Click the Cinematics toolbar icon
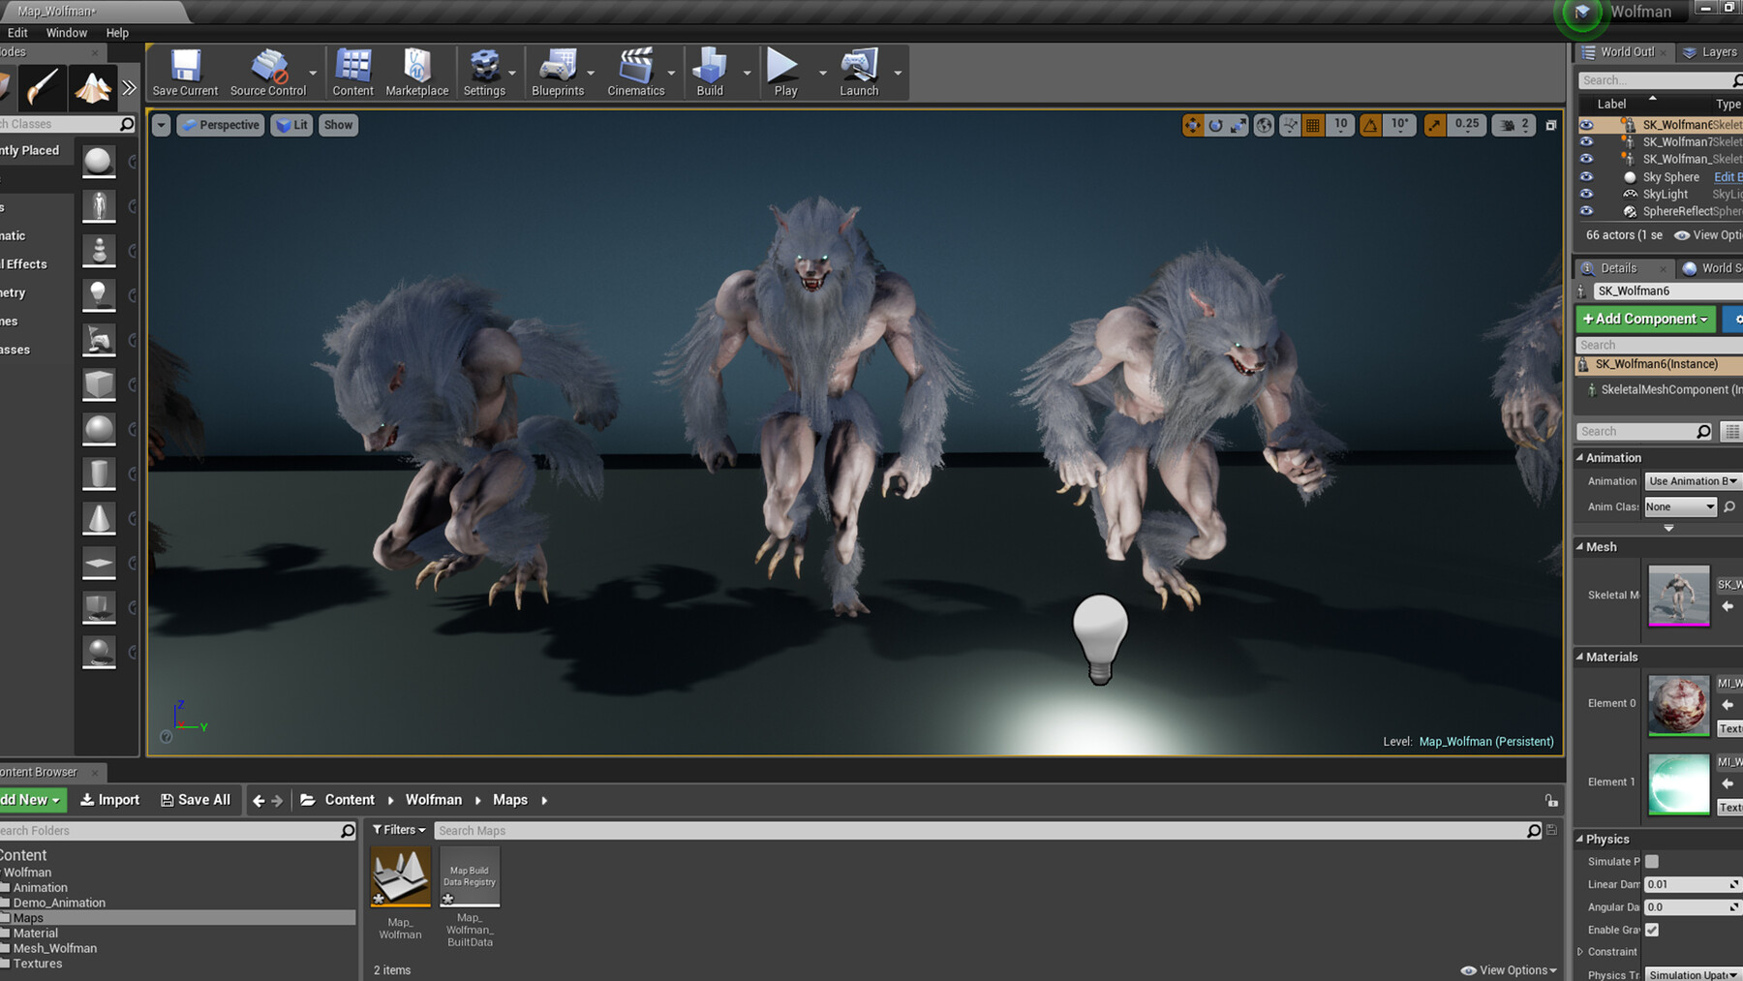This screenshot has width=1743, height=981. coord(636,73)
